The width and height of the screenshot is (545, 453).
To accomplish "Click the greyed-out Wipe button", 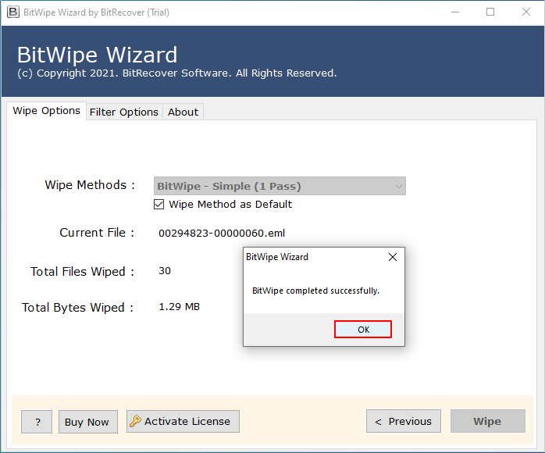I will pyautogui.click(x=486, y=421).
